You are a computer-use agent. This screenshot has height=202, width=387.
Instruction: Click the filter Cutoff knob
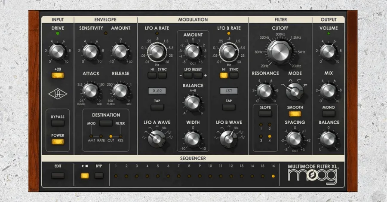coord(280,52)
